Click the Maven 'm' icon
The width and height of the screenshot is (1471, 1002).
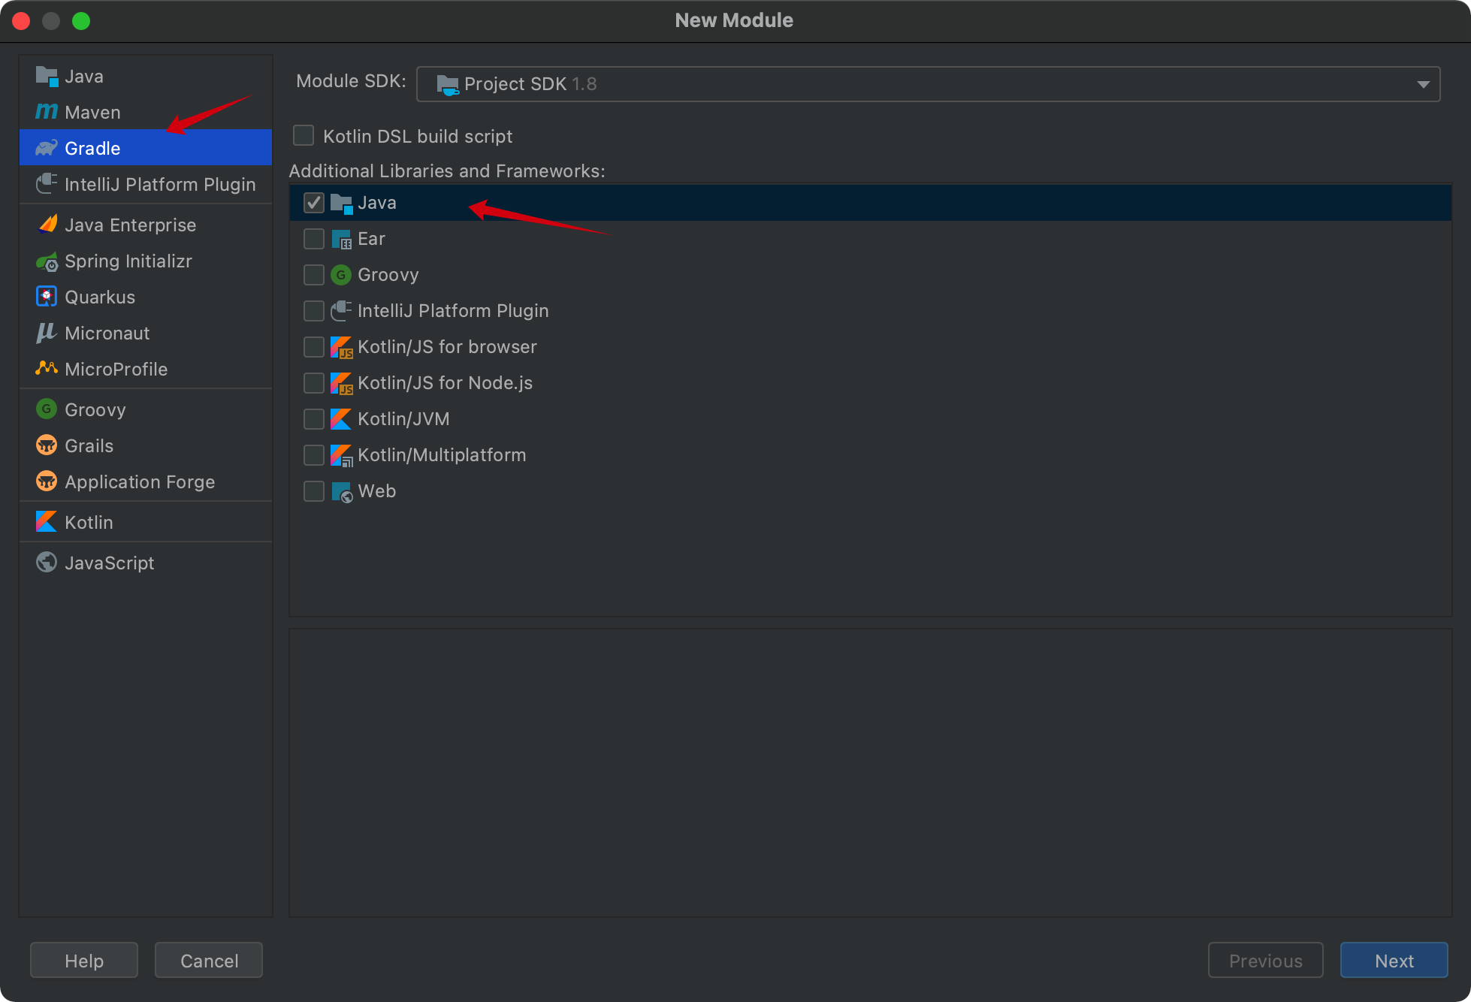[47, 112]
